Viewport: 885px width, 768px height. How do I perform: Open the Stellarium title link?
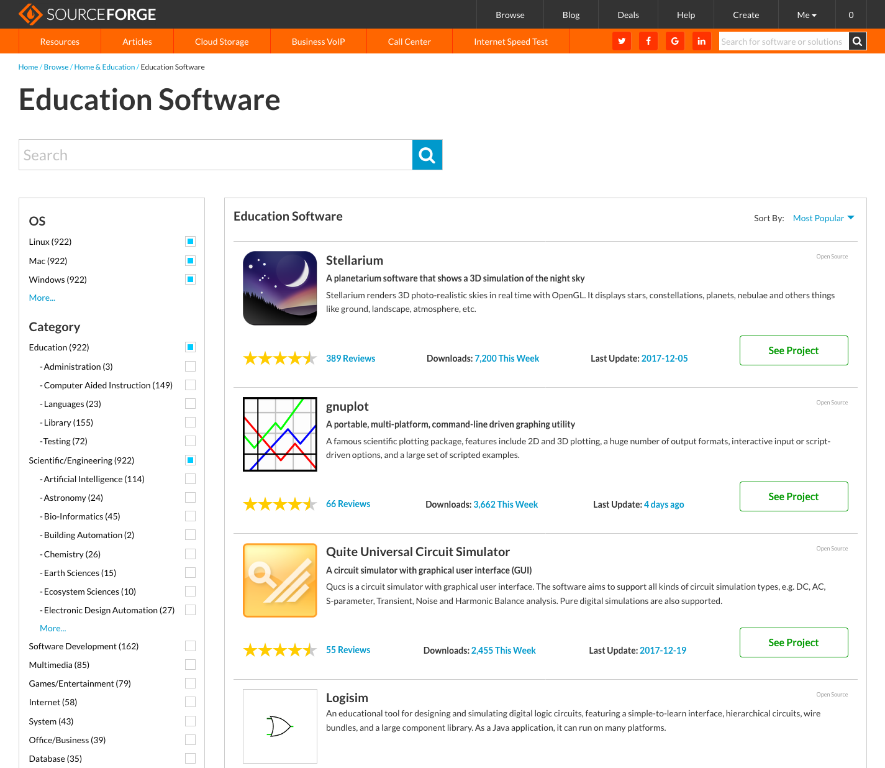tap(355, 260)
